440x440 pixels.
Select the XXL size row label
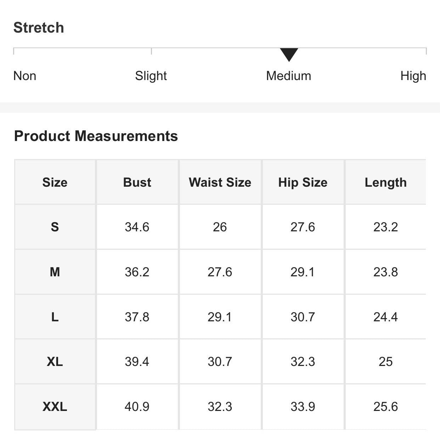[x=55, y=407]
